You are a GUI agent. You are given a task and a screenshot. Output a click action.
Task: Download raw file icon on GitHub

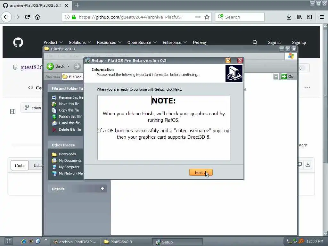pos(308,165)
